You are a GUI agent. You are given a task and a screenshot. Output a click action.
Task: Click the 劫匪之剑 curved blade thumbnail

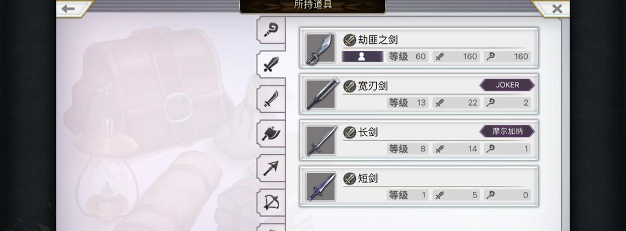tap(321, 49)
